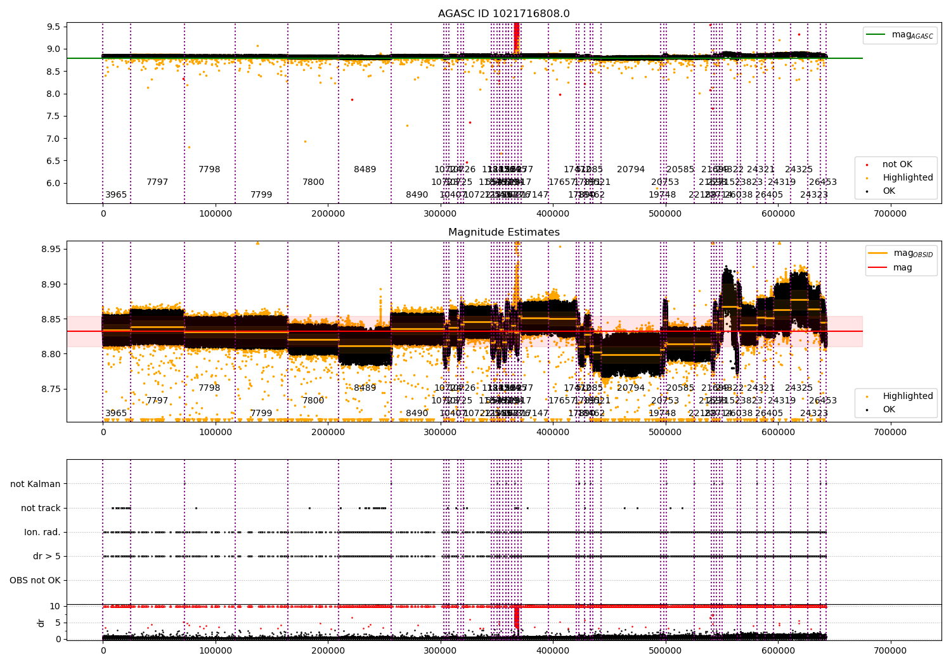Viewport: 951px width, 665px height.
Task: Click obsid label 19748 in AGASC plot
Action: click(x=663, y=195)
